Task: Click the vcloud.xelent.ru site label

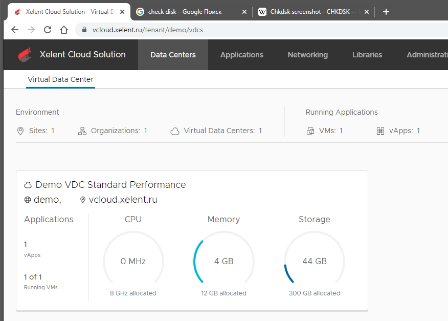Action: coord(123,200)
